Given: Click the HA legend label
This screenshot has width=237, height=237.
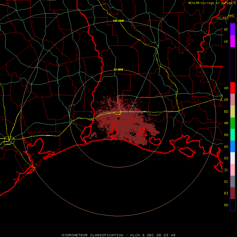Looking at the screenshot, I should click(x=226, y=88).
